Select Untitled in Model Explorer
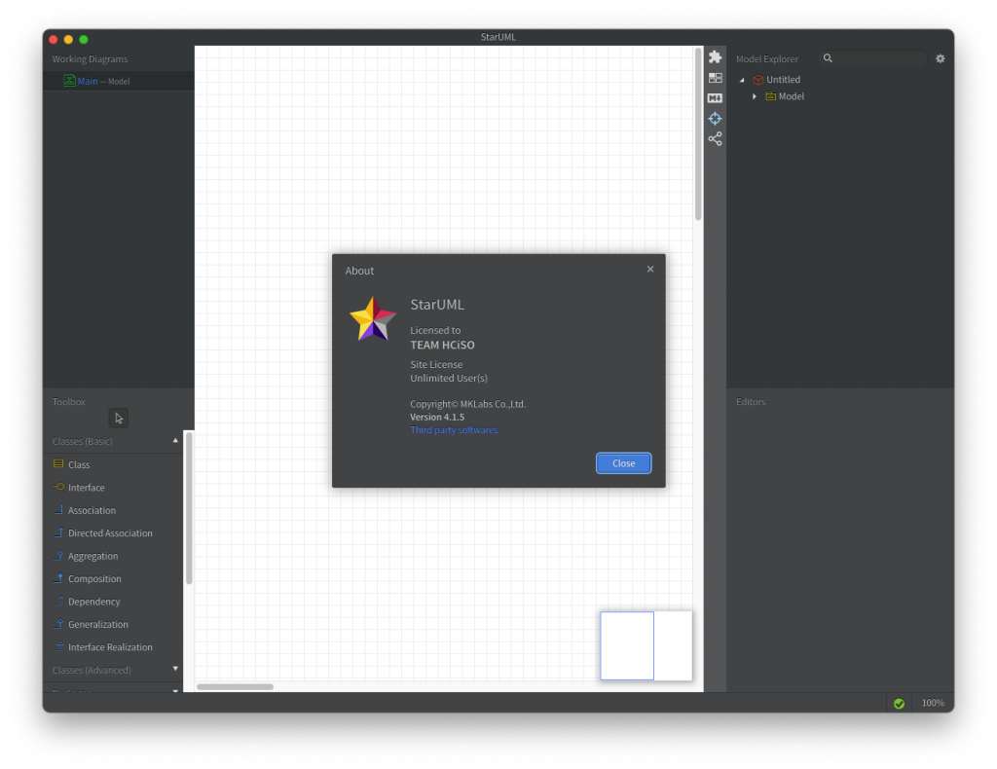The height and width of the screenshot is (769, 997). [x=783, y=80]
